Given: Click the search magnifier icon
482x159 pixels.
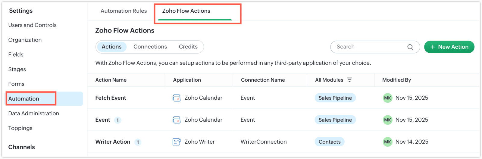Looking at the screenshot, I should click(x=410, y=47).
